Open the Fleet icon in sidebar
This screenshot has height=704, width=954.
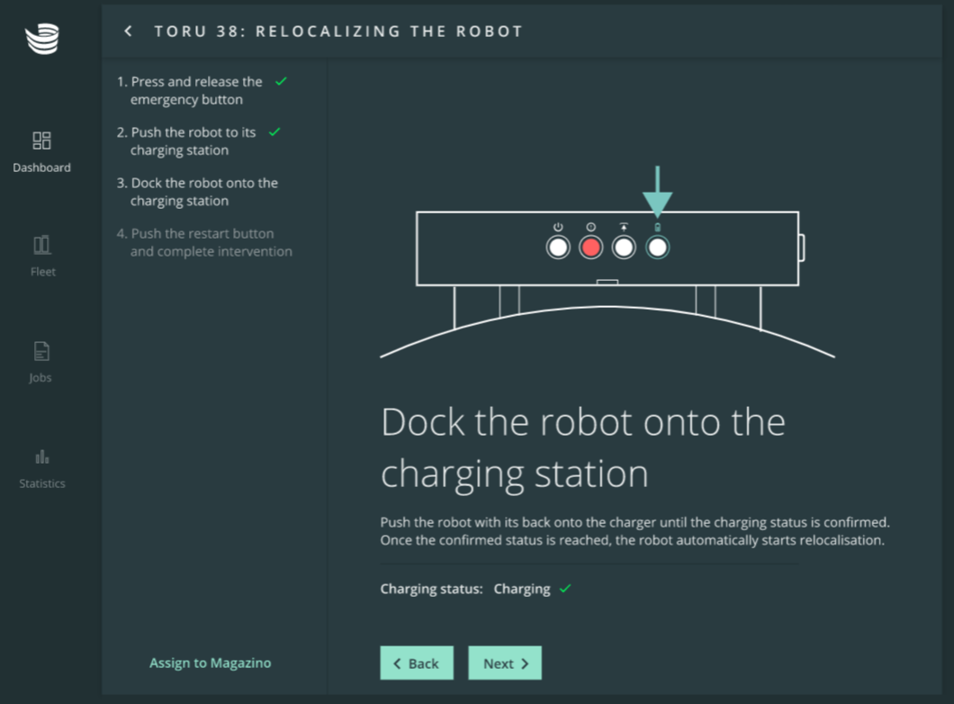pos(41,245)
